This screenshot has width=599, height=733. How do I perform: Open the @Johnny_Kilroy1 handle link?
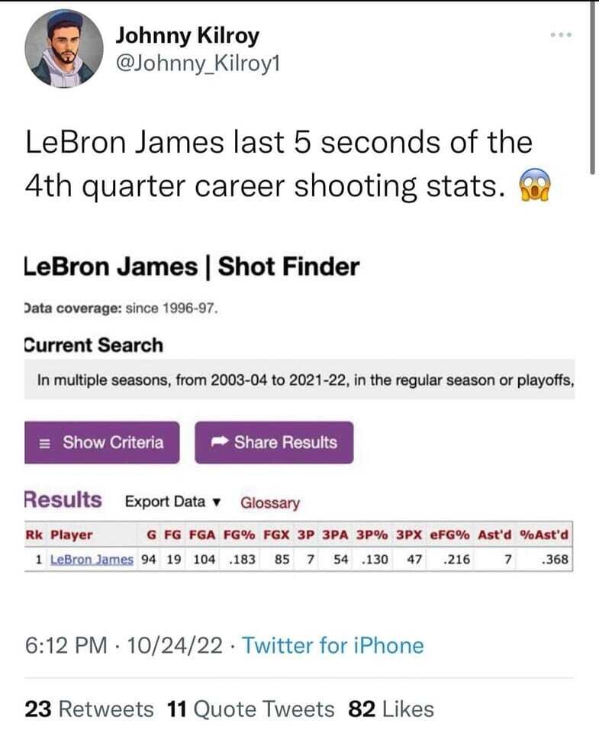coord(197,63)
